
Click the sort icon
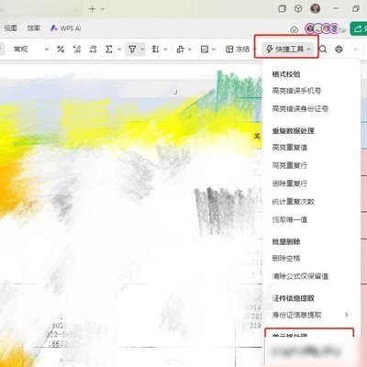(156, 50)
